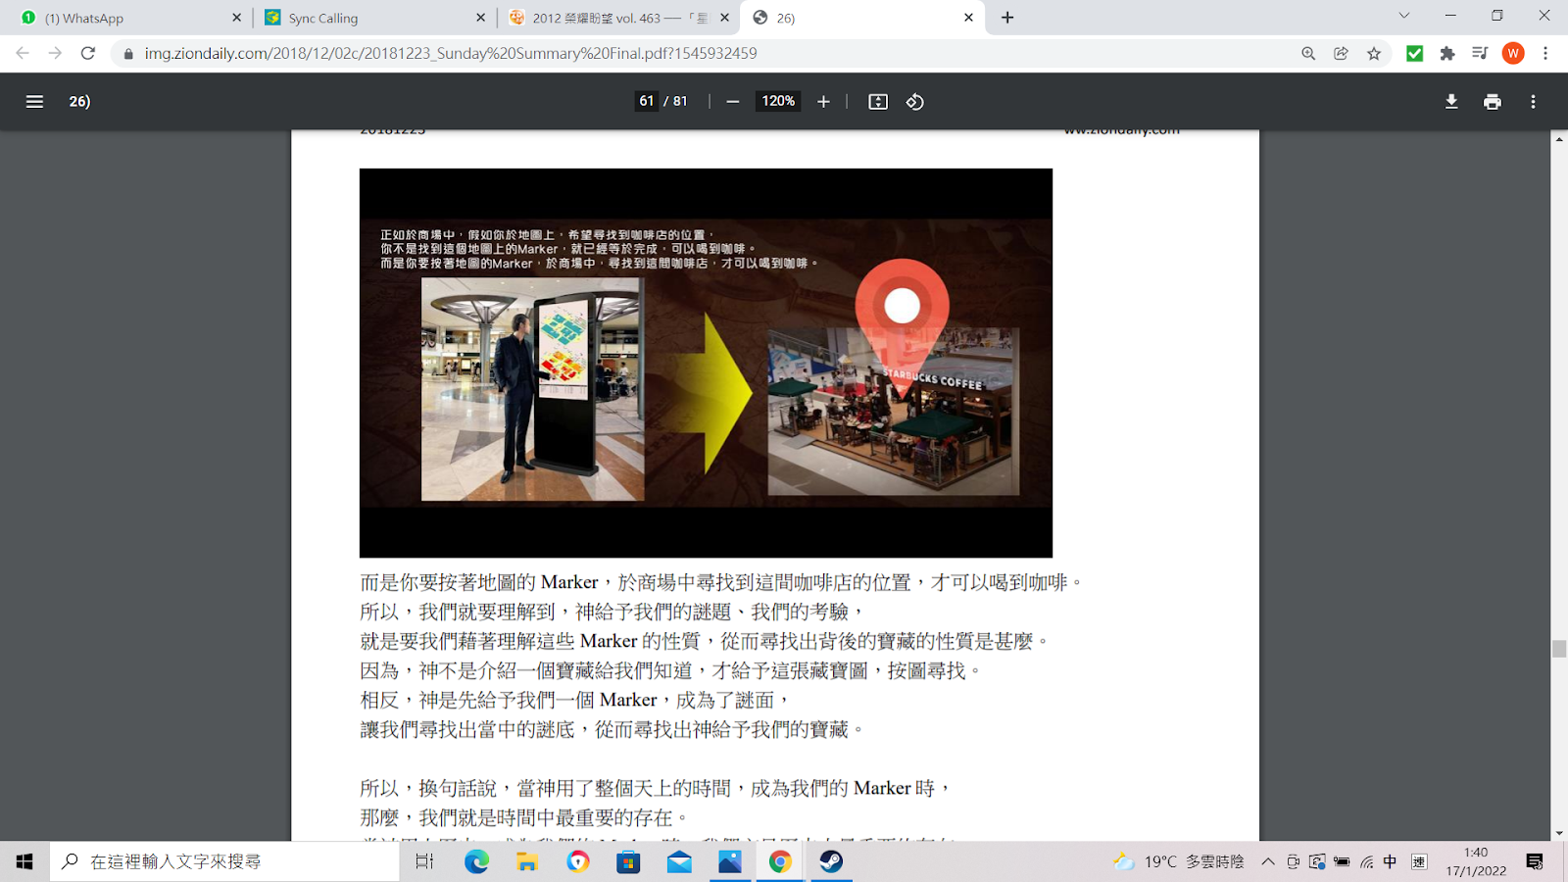Close the 26) tab
The image size is (1568, 882).
(x=968, y=18)
